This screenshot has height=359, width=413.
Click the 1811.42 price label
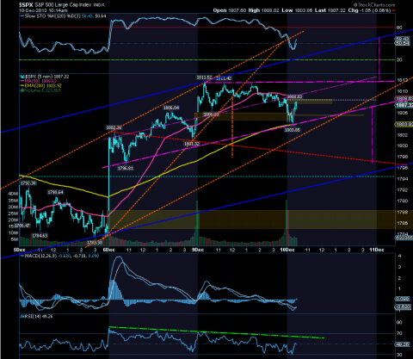224,78
